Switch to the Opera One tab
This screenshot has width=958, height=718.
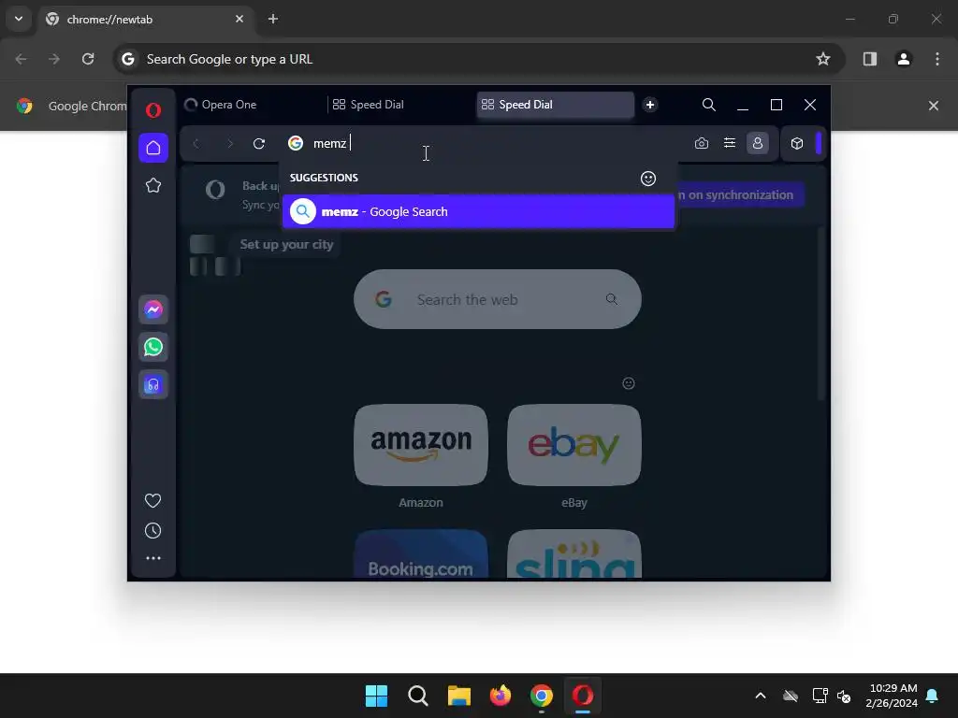point(252,105)
